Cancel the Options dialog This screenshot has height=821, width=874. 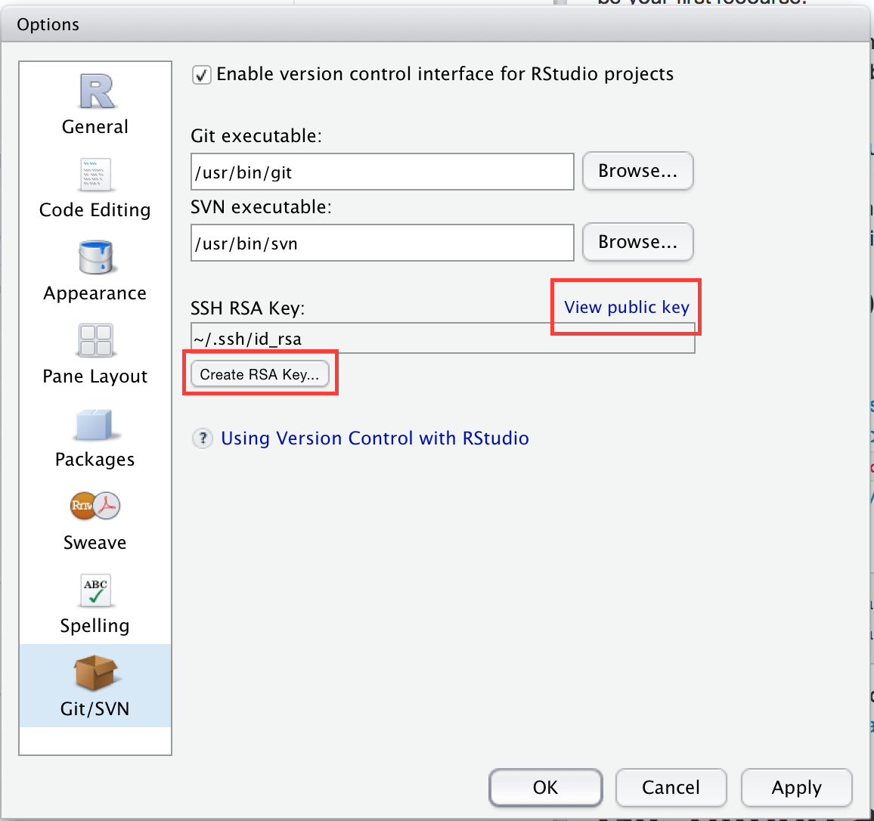[671, 788]
